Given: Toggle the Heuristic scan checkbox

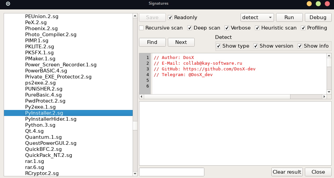Looking at the screenshot, I should click(257, 28).
